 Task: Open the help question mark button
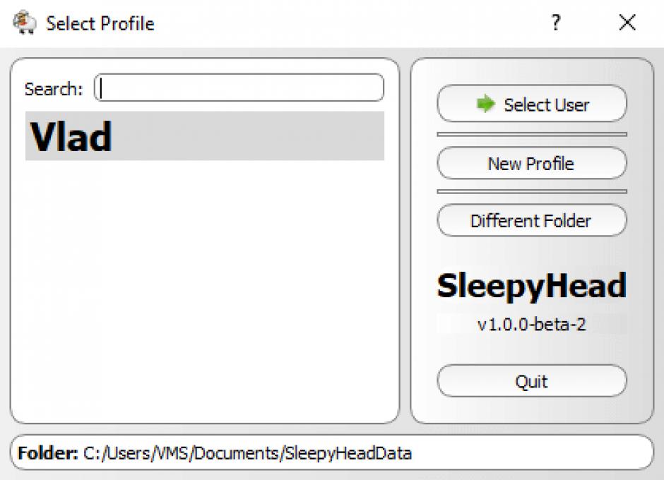[x=556, y=23]
